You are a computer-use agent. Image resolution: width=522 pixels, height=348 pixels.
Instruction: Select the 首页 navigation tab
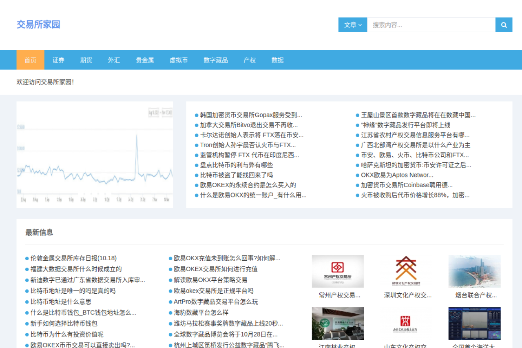click(x=30, y=60)
